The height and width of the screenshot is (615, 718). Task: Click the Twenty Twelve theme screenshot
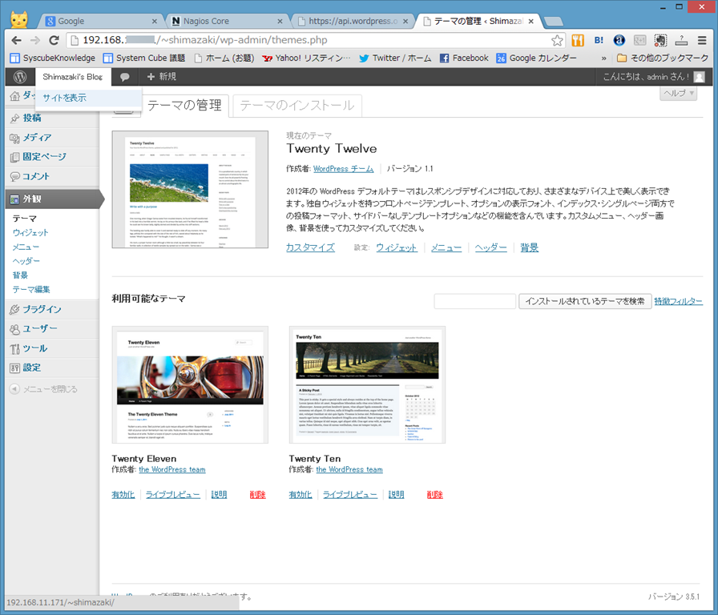click(190, 190)
